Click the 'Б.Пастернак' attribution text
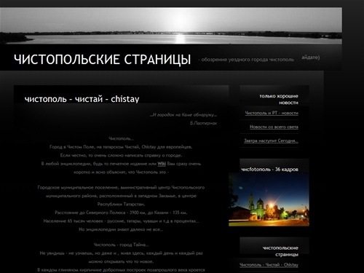Screen dimensions: 364x273 [x=203, y=123]
